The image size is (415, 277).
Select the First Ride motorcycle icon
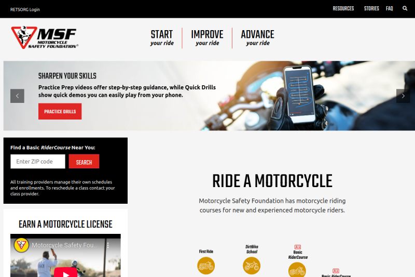[x=206, y=266]
